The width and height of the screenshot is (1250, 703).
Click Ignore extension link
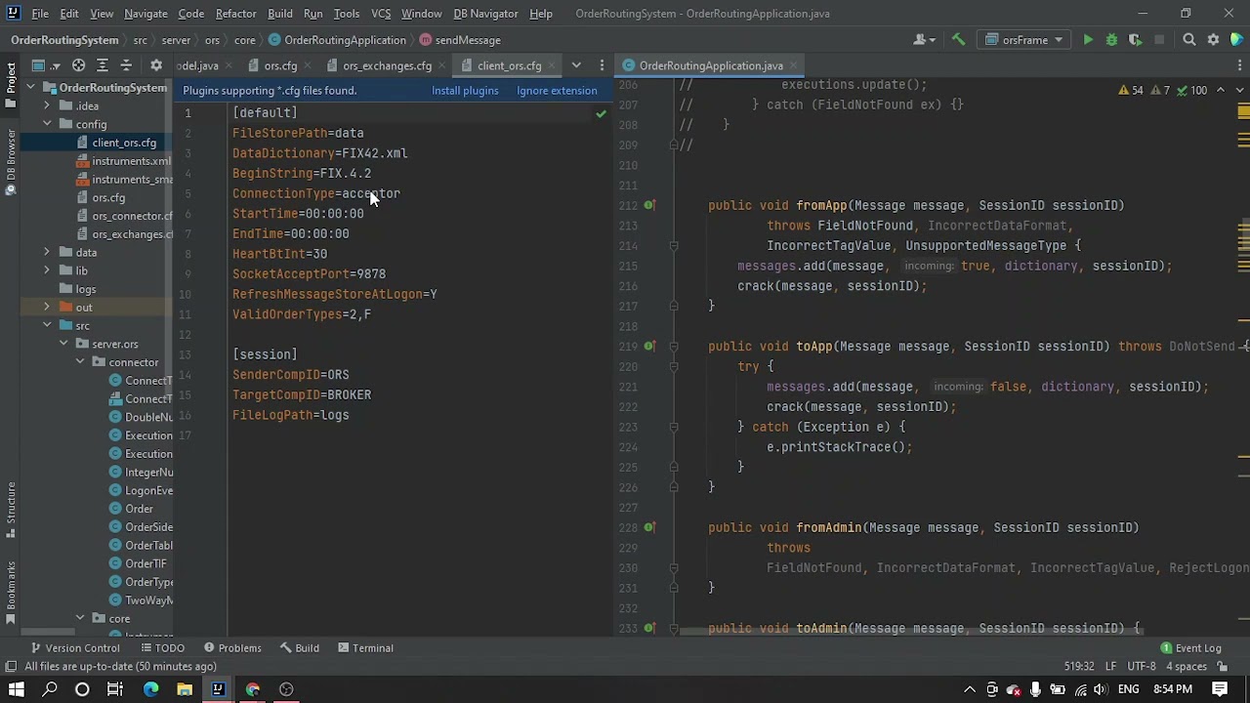(557, 91)
